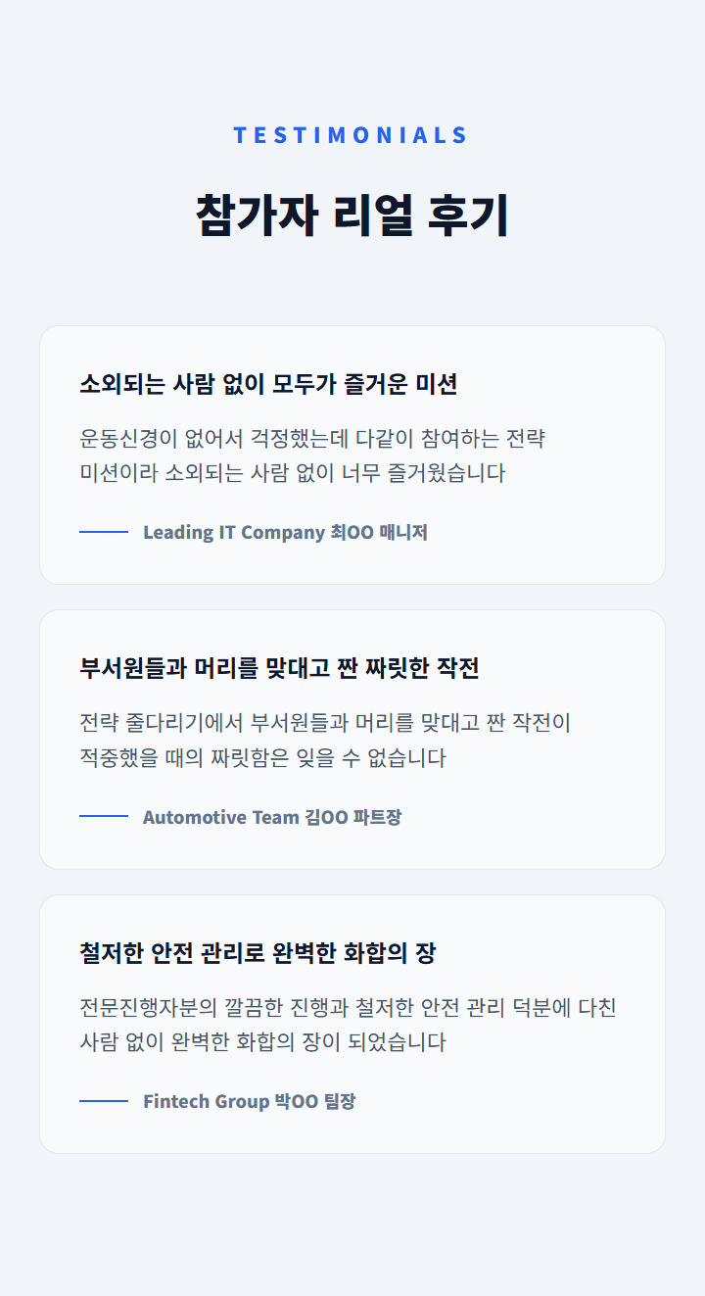705x1296 pixels.
Task: Click the Fintech Group 박OO 팀장 attribution
Action: point(249,1101)
